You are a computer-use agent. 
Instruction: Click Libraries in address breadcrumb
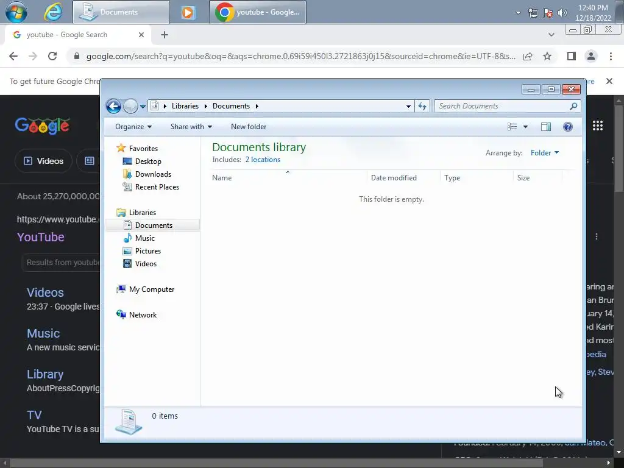[185, 106]
